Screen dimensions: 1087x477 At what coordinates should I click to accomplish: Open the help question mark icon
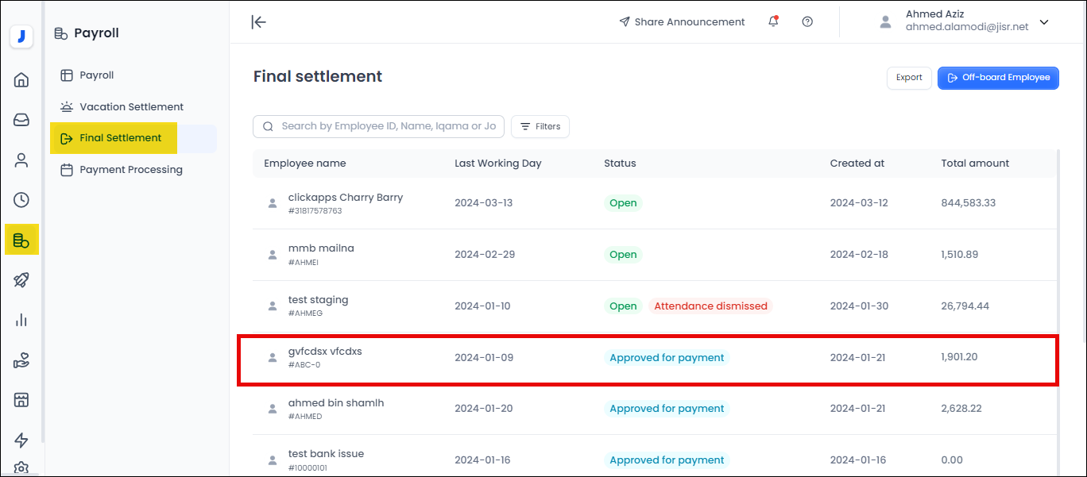coord(807,22)
